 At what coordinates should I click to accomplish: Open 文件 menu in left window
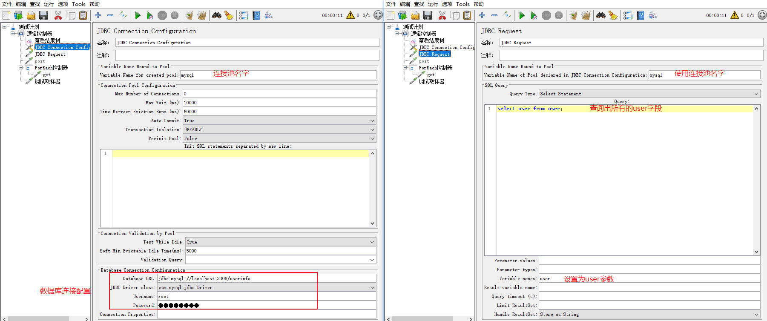pos(7,4)
